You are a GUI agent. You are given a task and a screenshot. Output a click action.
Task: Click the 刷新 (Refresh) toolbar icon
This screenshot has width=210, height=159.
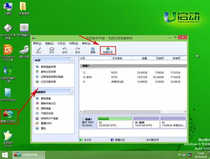[93, 50]
